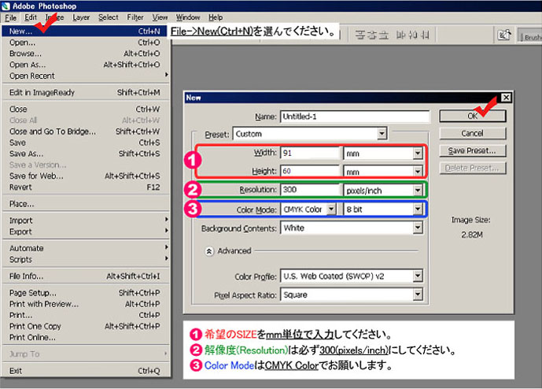Click the Name field containing Untitled-1
The image size is (542, 389).
[355, 117]
